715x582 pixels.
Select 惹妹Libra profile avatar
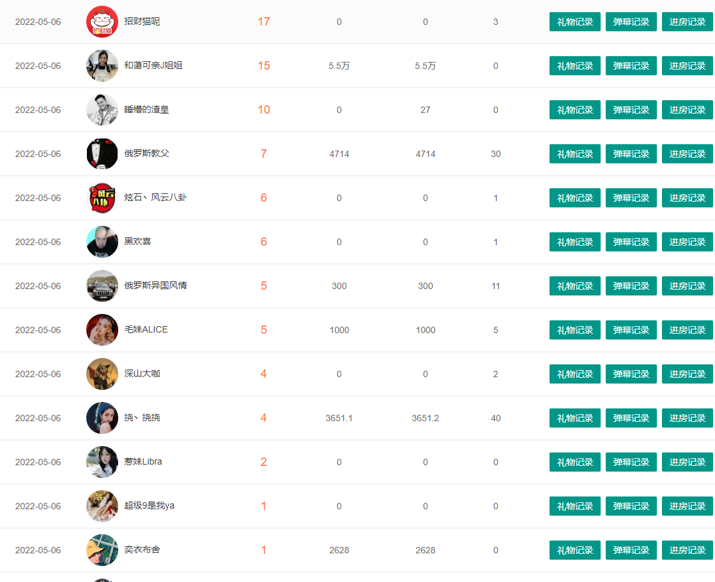pyautogui.click(x=102, y=462)
